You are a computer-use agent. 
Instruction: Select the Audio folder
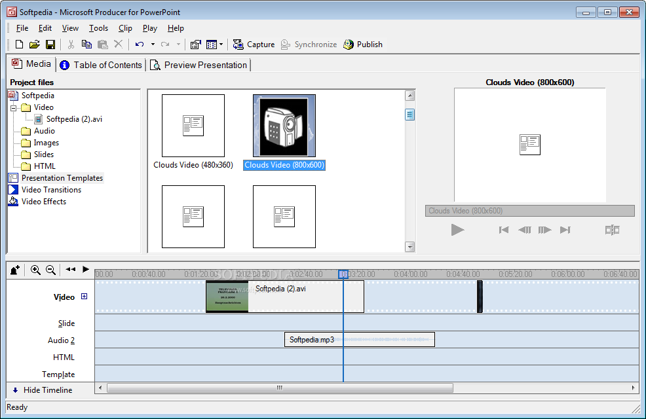coord(44,131)
